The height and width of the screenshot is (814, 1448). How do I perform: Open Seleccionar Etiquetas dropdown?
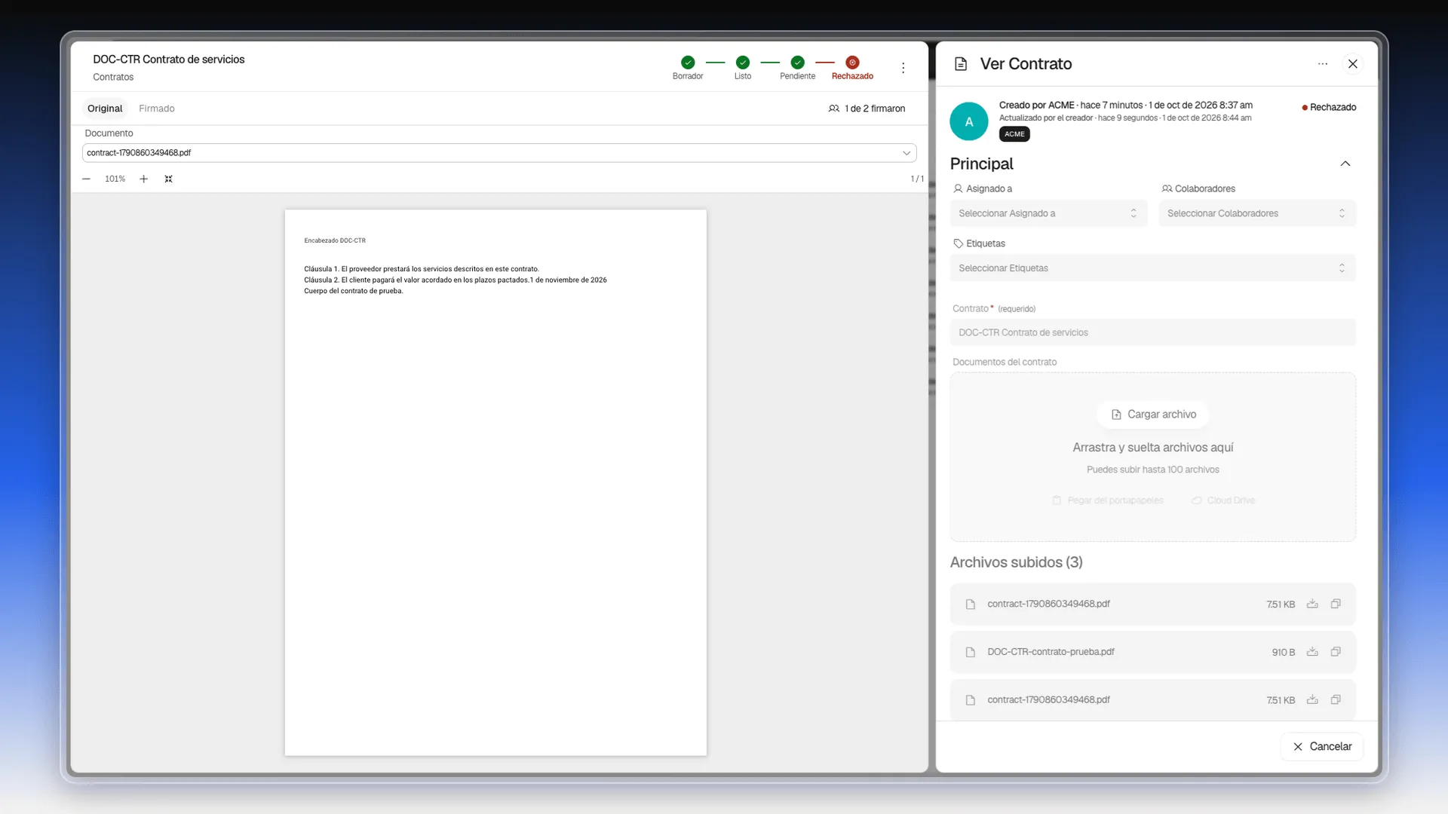[x=1152, y=268]
